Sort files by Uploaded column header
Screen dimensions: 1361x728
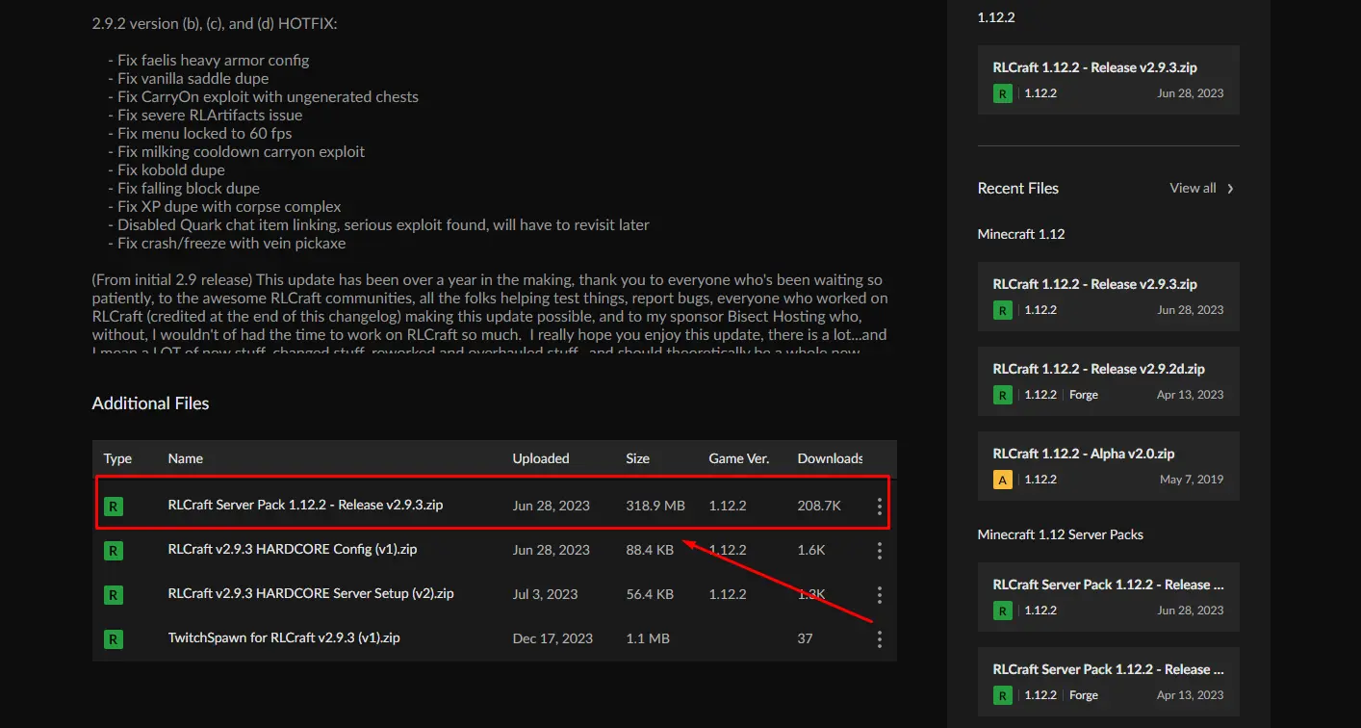540,458
